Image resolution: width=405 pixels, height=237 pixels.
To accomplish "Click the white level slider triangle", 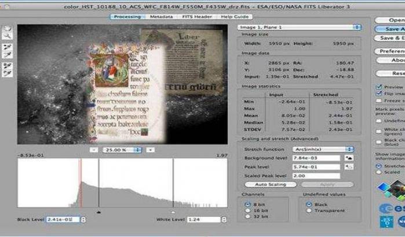I will point(173,212).
